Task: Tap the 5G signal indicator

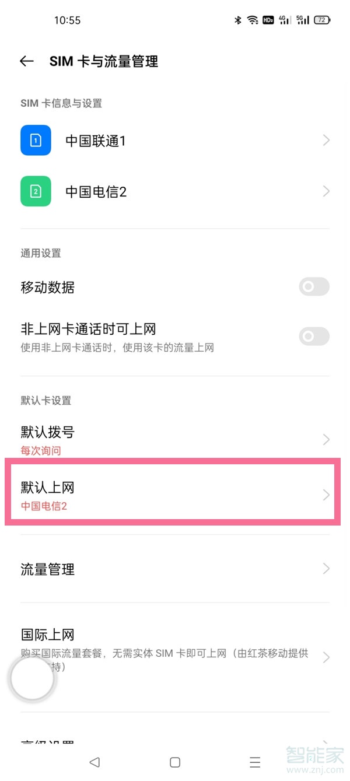Action: (x=303, y=19)
